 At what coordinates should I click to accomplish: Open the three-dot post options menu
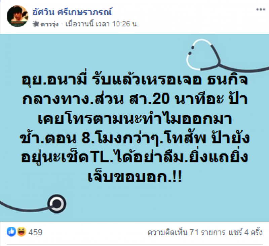tap(261, 9)
